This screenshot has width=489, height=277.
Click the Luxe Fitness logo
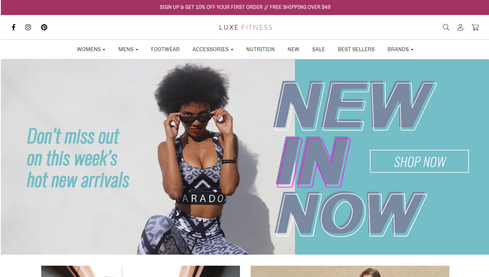pos(245,27)
